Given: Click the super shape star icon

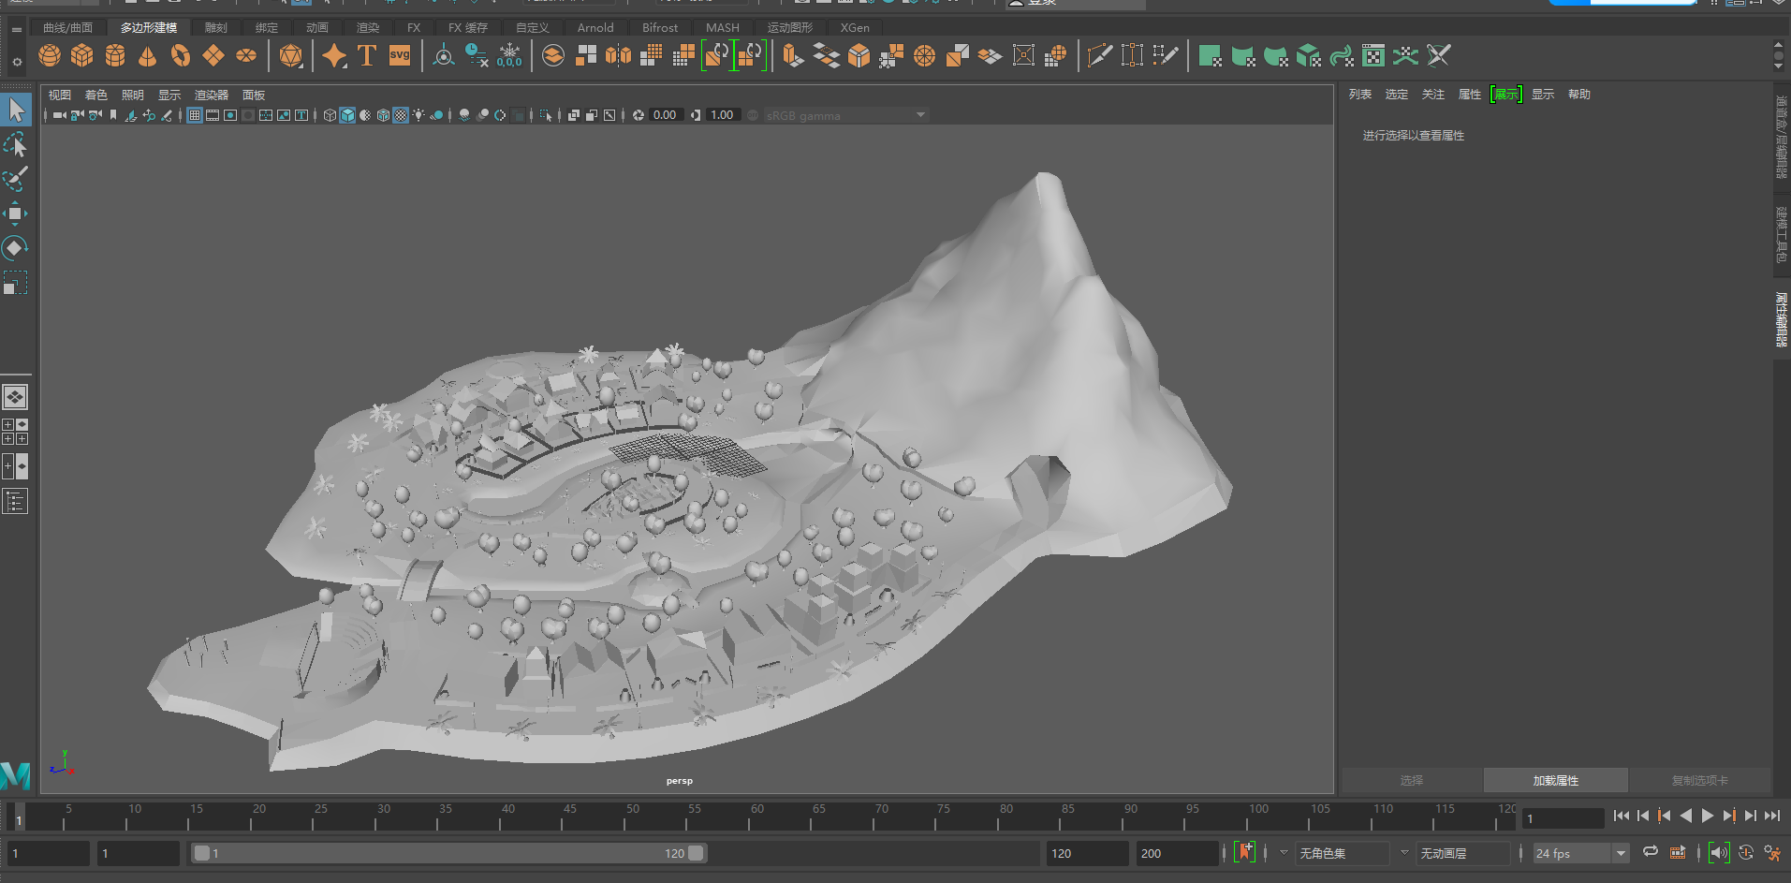Looking at the screenshot, I should [334, 56].
